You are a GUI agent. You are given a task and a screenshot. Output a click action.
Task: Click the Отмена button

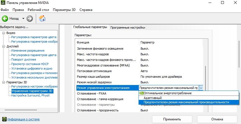click(x=217, y=119)
